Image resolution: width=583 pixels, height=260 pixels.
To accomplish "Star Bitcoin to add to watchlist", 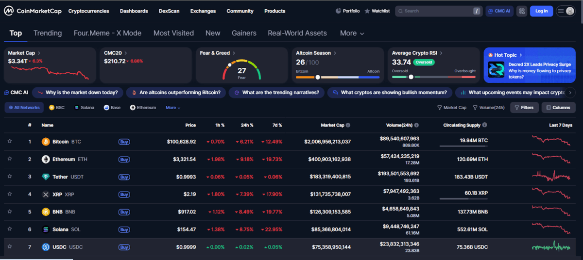I will [x=9, y=142].
